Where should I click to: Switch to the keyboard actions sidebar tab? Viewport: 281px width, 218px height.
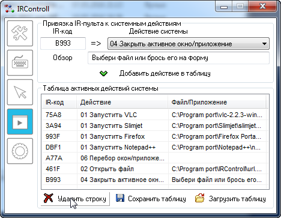(20, 63)
